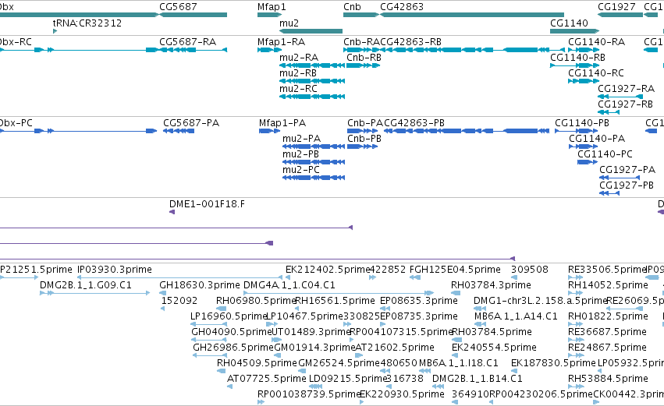Click the FGH125E04.5prime EST
Viewport: 664px width, 406px height.
click(415, 277)
